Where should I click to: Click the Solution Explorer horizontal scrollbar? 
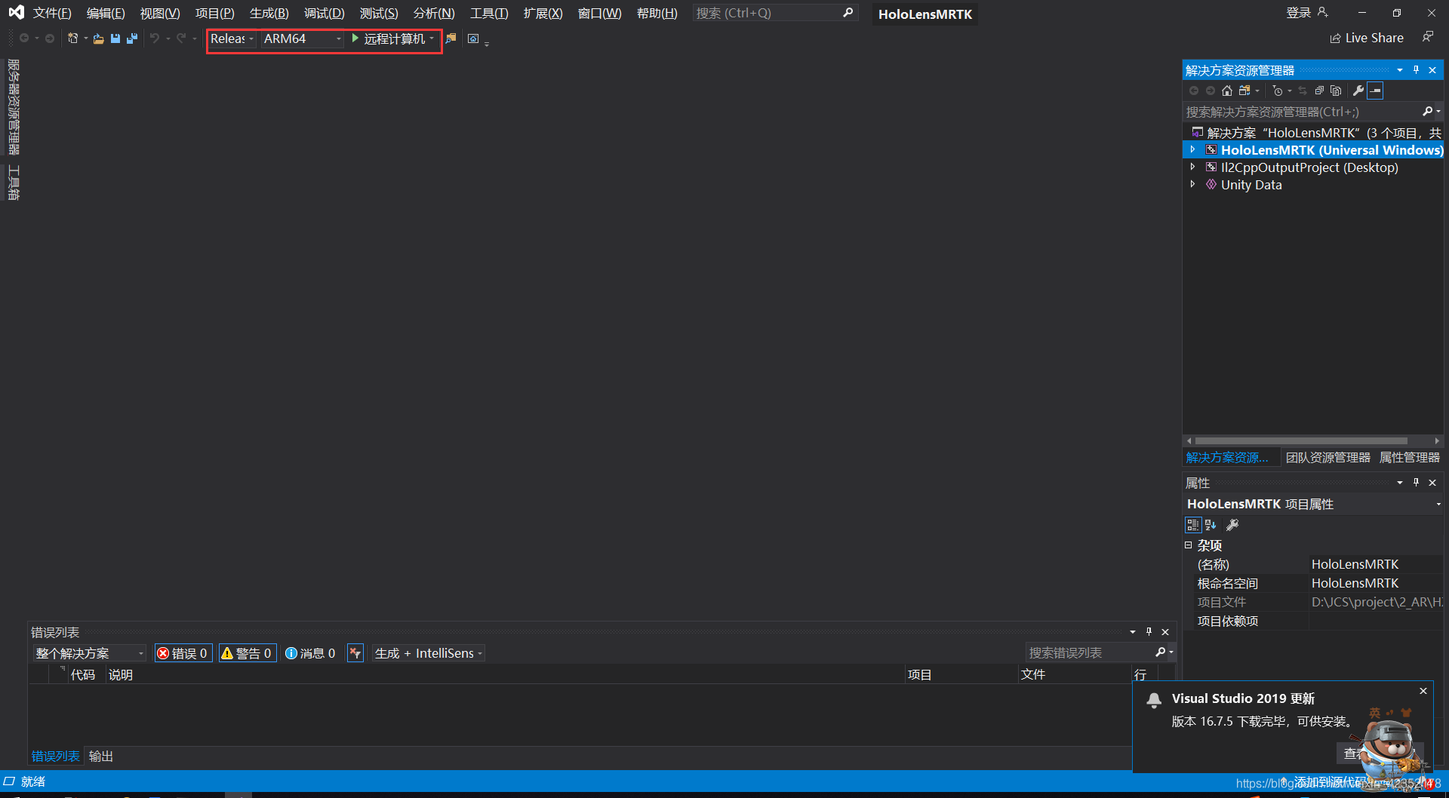pyautogui.click(x=1301, y=441)
